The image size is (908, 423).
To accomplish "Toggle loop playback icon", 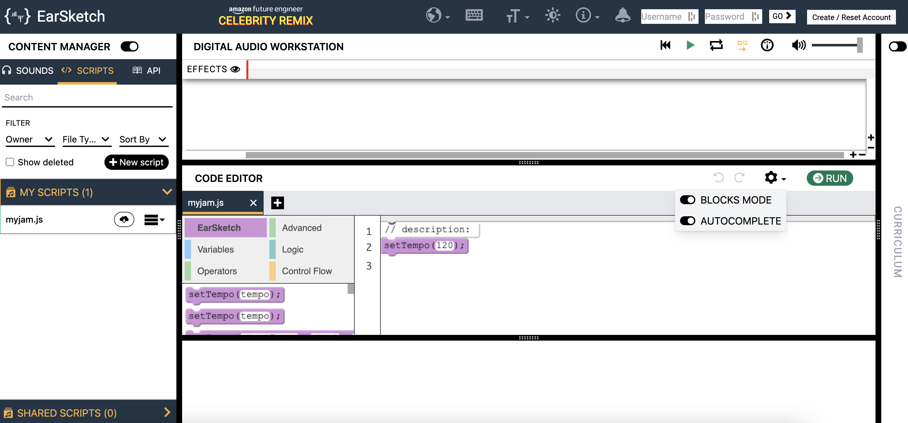I will click(x=716, y=45).
